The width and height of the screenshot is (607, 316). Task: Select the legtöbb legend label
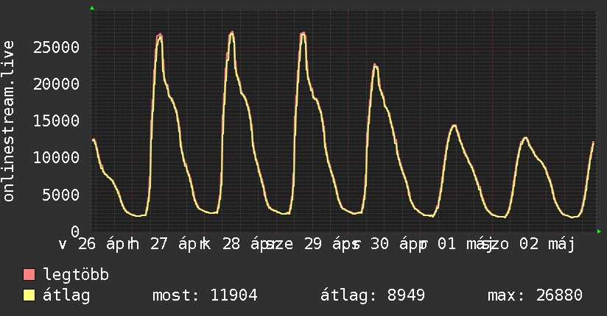tap(76, 275)
